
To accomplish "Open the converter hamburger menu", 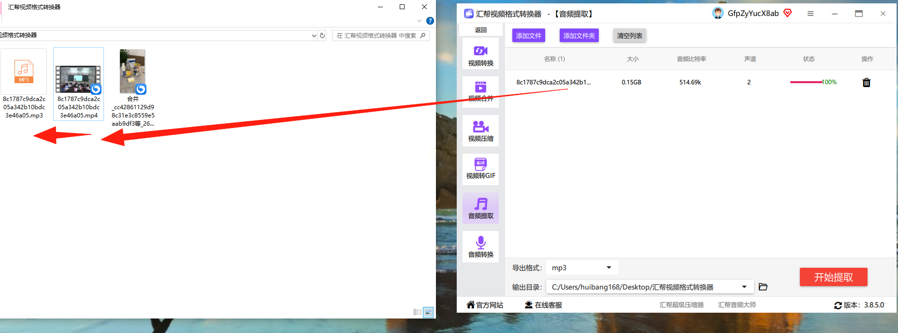I will pyautogui.click(x=811, y=14).
